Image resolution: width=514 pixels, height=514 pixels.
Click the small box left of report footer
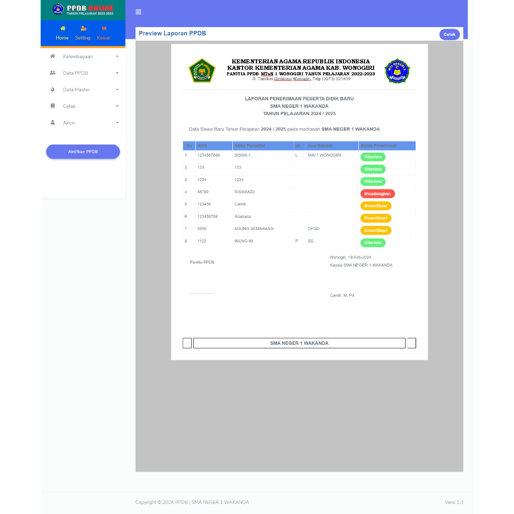187,343
